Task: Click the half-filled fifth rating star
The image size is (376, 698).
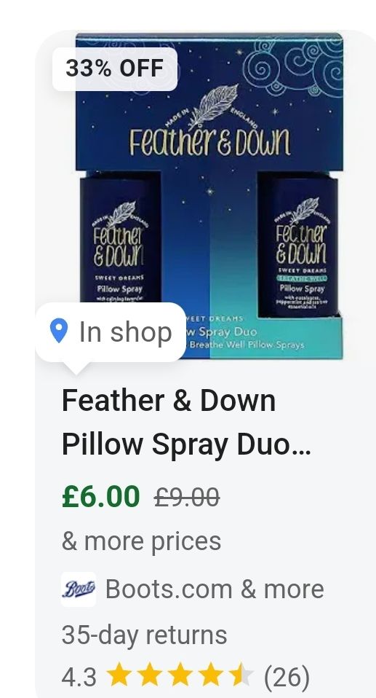Action: pos(241,675)
